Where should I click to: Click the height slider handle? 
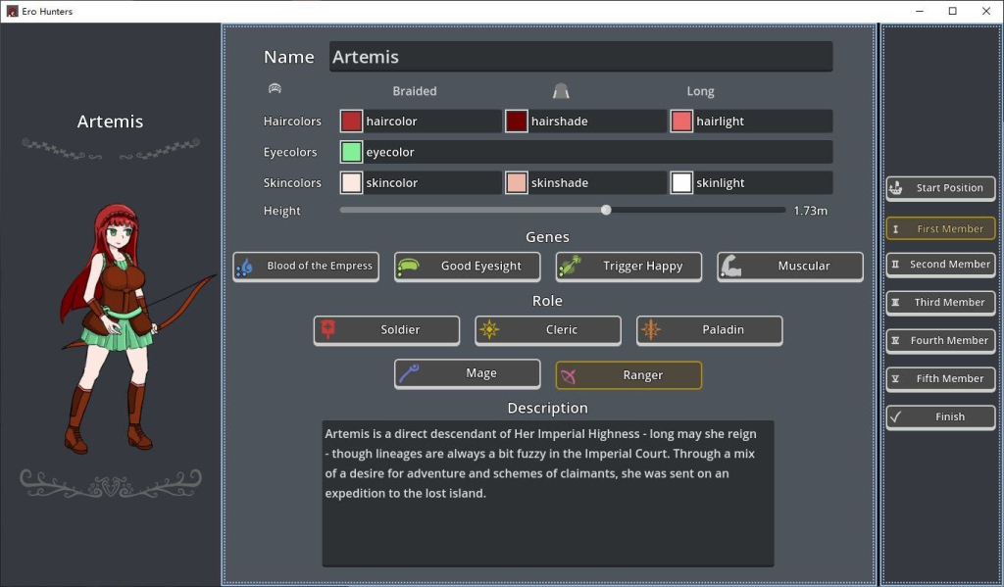coord(606,210)
